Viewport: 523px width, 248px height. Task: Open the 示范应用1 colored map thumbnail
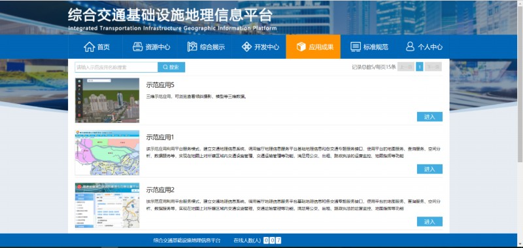point(107,153)
